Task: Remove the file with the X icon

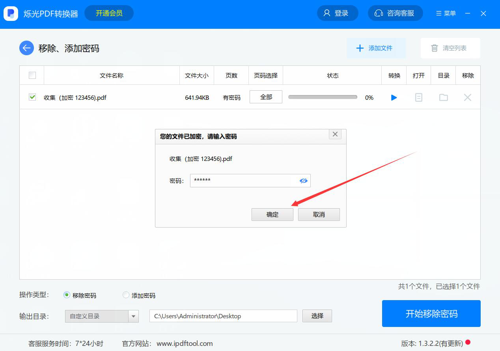Action: pos(468,97)
